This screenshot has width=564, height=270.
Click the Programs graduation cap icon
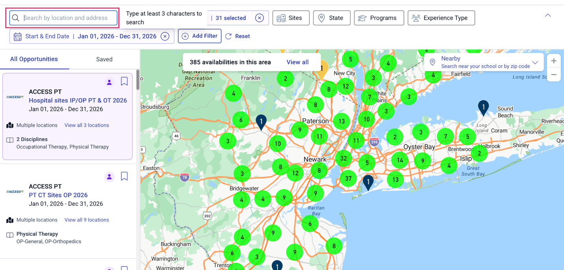363,18
